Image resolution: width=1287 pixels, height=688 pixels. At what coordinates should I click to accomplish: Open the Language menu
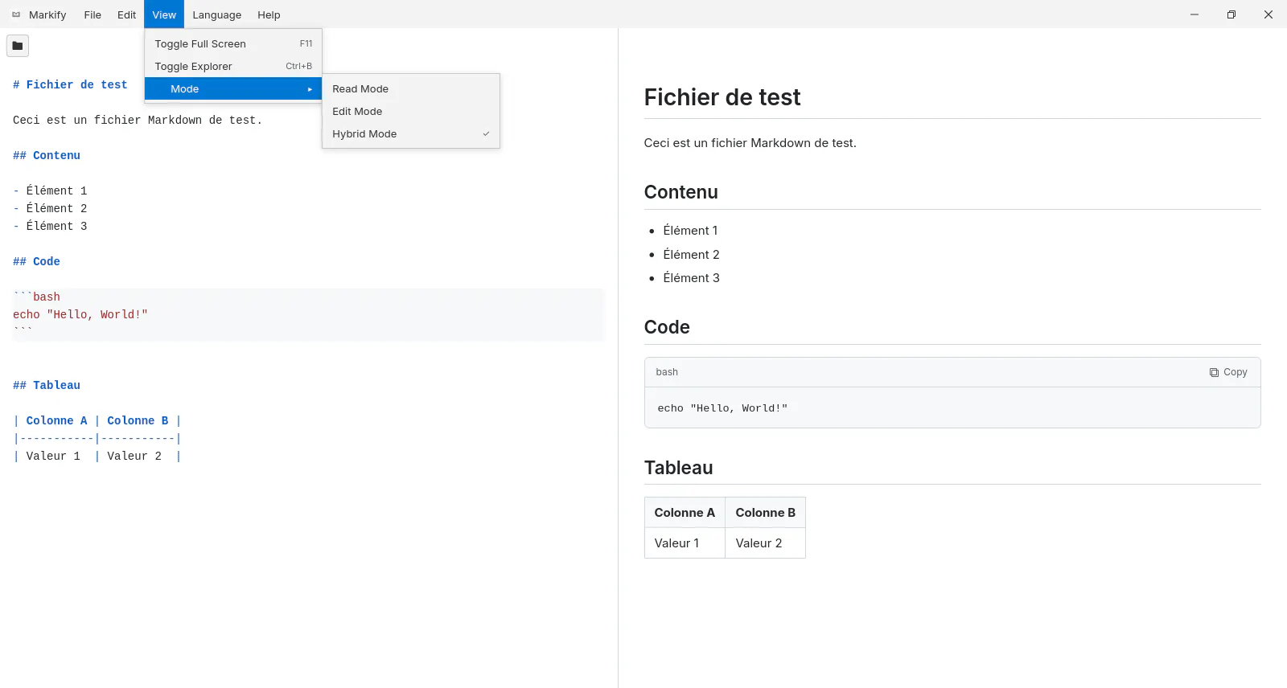click(217, 14)
